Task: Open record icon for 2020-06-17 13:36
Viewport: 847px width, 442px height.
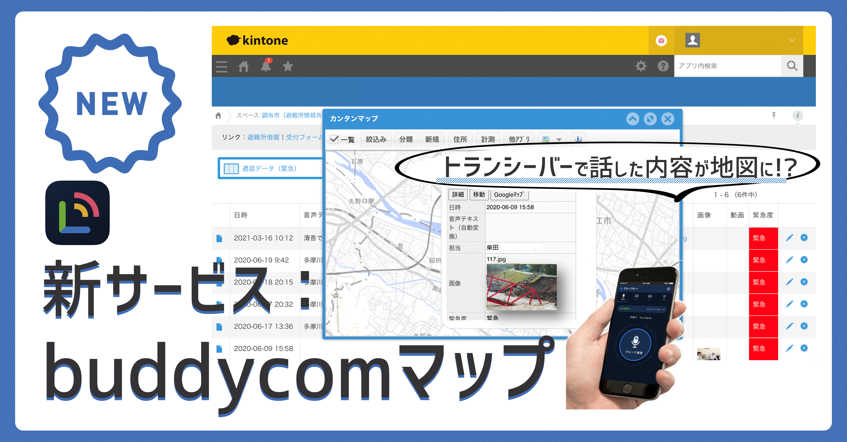Action: click(219, 327)
